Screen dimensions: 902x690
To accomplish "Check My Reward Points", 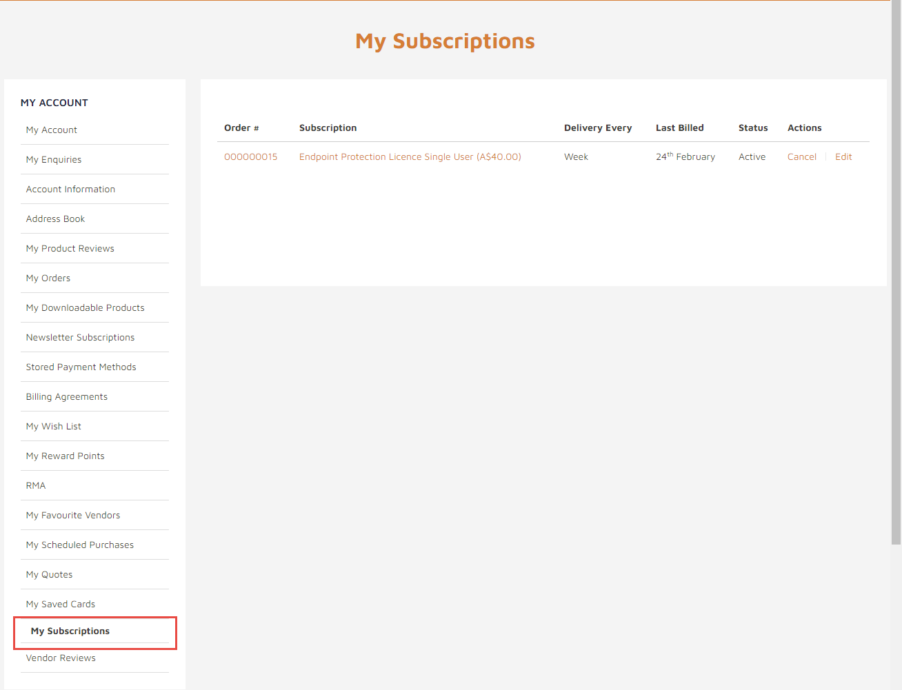I will click(66, 456).
